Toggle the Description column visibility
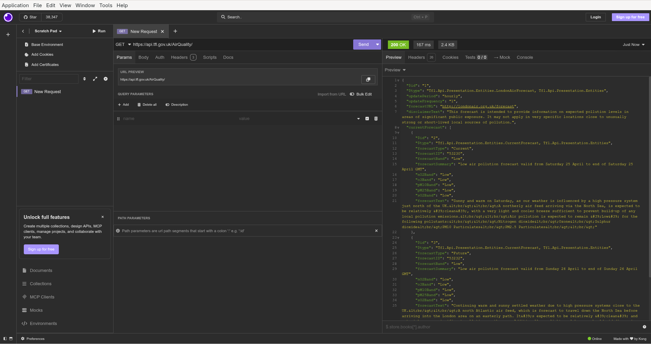This screenshot has width=651, height=344. (177, 105)
